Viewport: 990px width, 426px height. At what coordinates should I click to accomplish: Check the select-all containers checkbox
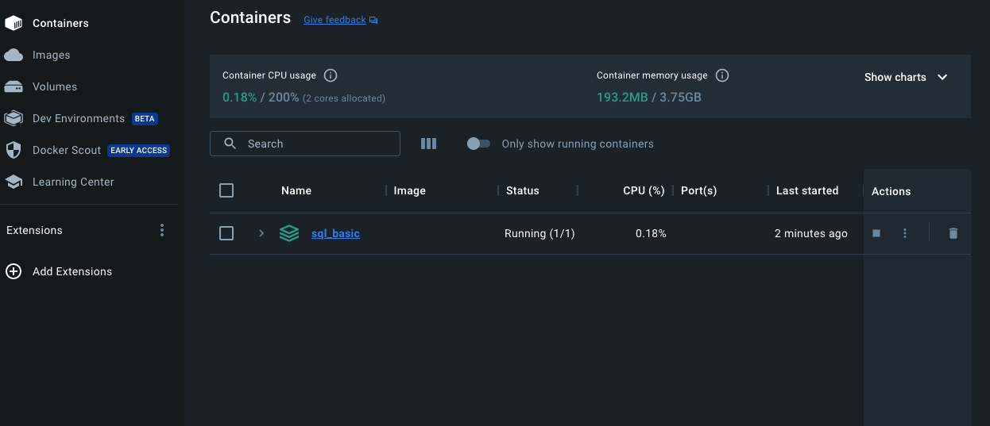tap(226, 190)
